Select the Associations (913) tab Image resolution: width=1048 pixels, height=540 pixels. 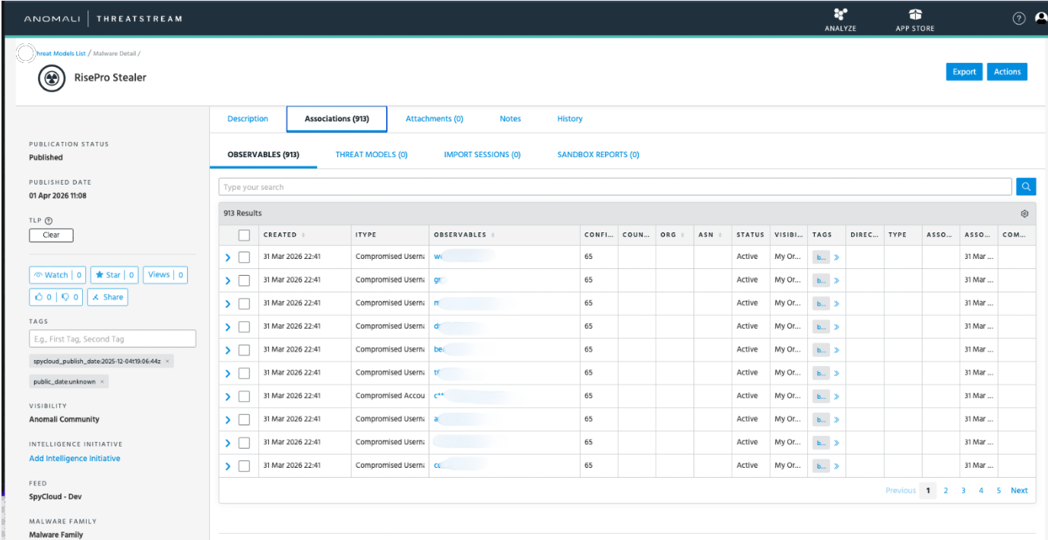[x=337, y=119]
